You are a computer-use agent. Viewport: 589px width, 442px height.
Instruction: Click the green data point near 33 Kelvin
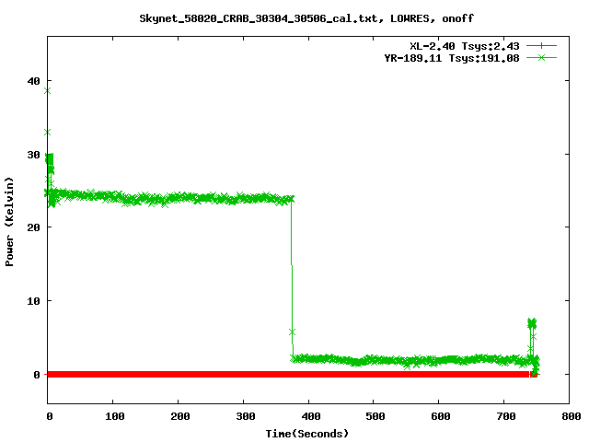(x=47, y=133)
